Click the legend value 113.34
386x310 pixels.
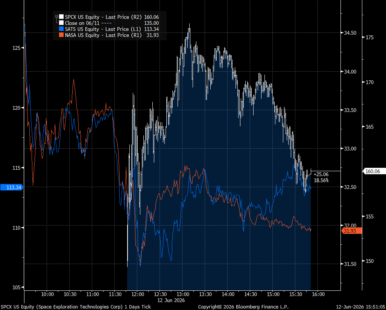pos(151,29)
